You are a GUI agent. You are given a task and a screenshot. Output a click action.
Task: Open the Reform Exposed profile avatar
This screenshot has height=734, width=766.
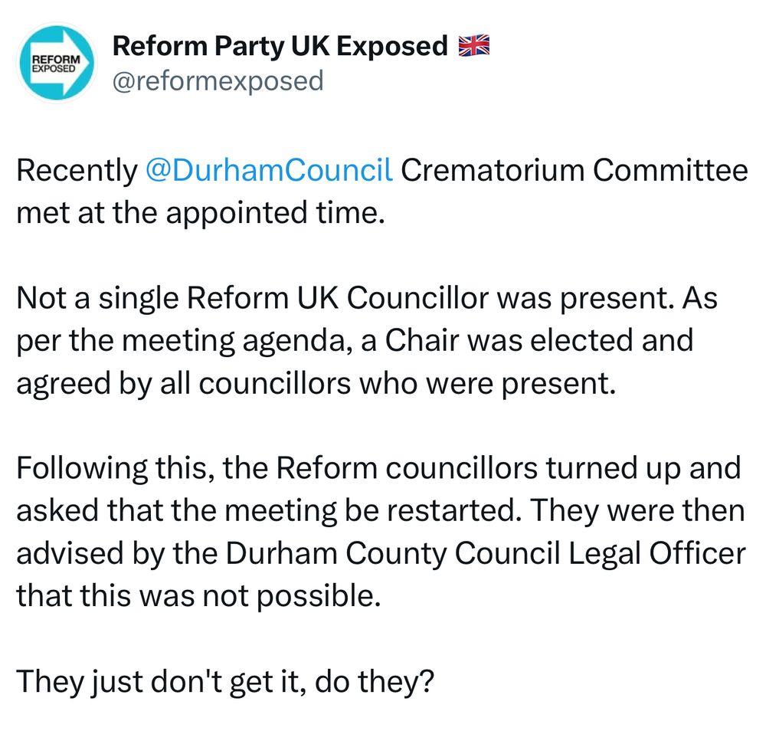pyautogui.click(x=57, y=63)
